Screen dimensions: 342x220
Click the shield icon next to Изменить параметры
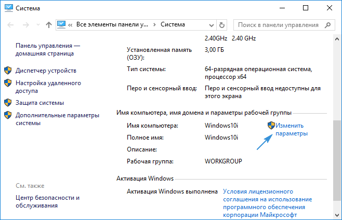(x=270, y=126)
